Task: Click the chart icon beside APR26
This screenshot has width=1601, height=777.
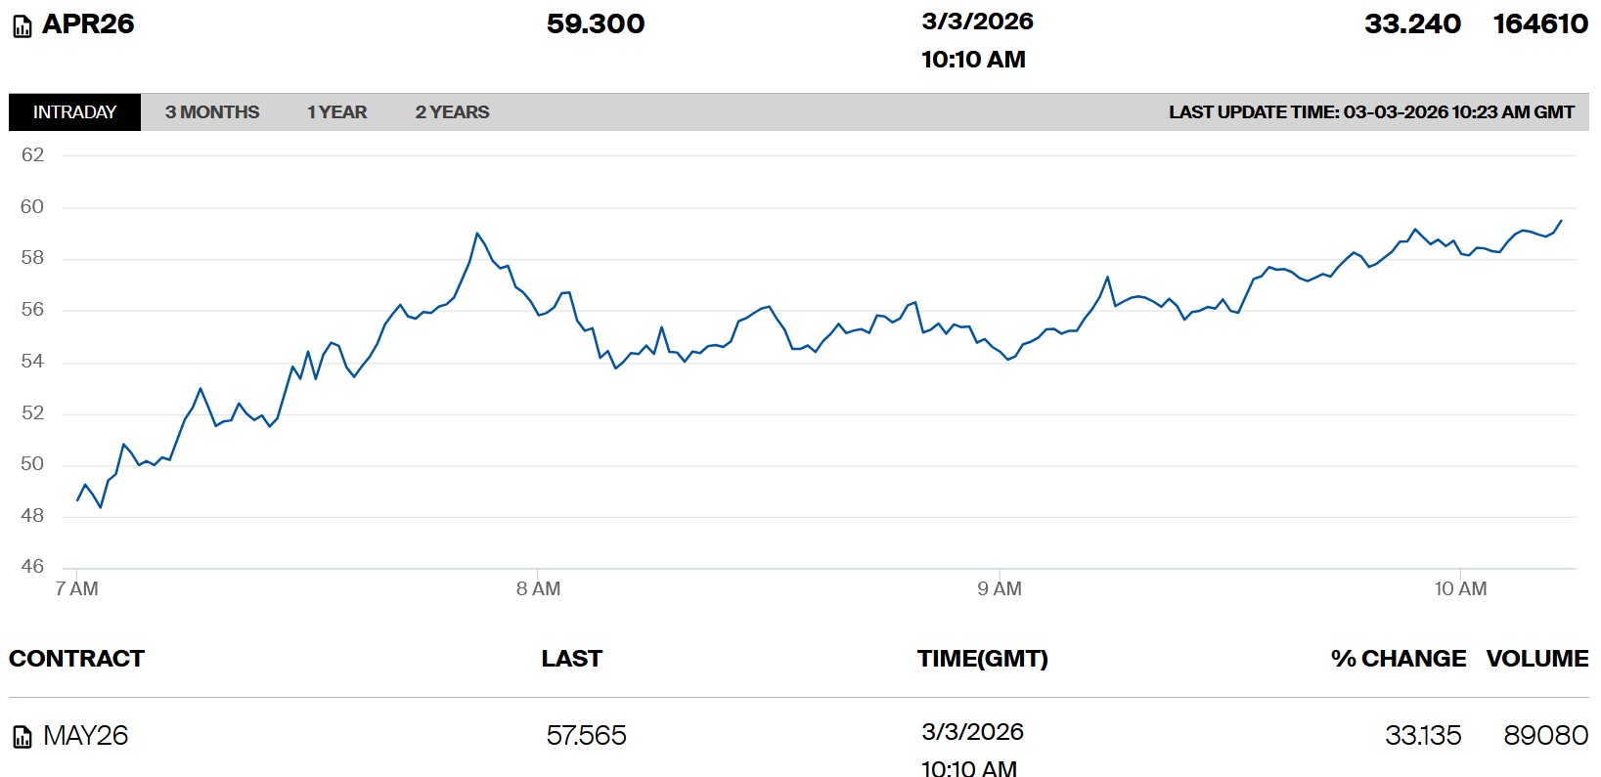Action: pos(22,27)
